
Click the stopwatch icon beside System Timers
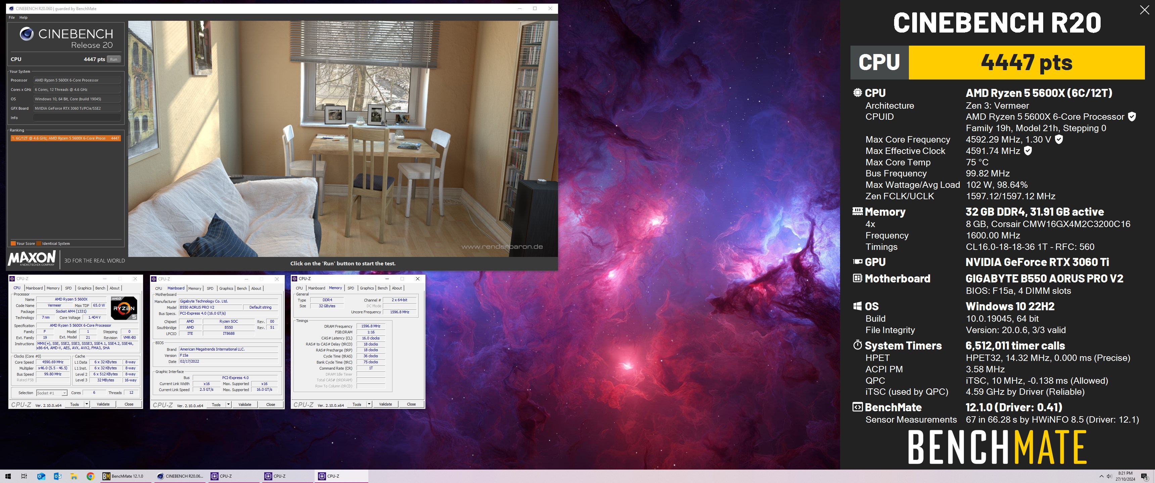click(x=857, y=345)
